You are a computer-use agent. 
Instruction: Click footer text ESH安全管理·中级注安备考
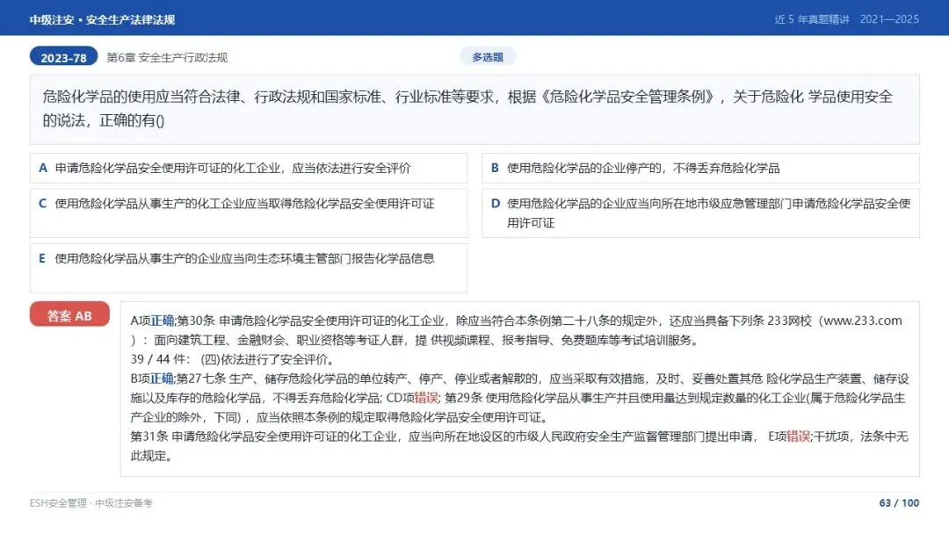pyautogui.click(x=91, y=503)
